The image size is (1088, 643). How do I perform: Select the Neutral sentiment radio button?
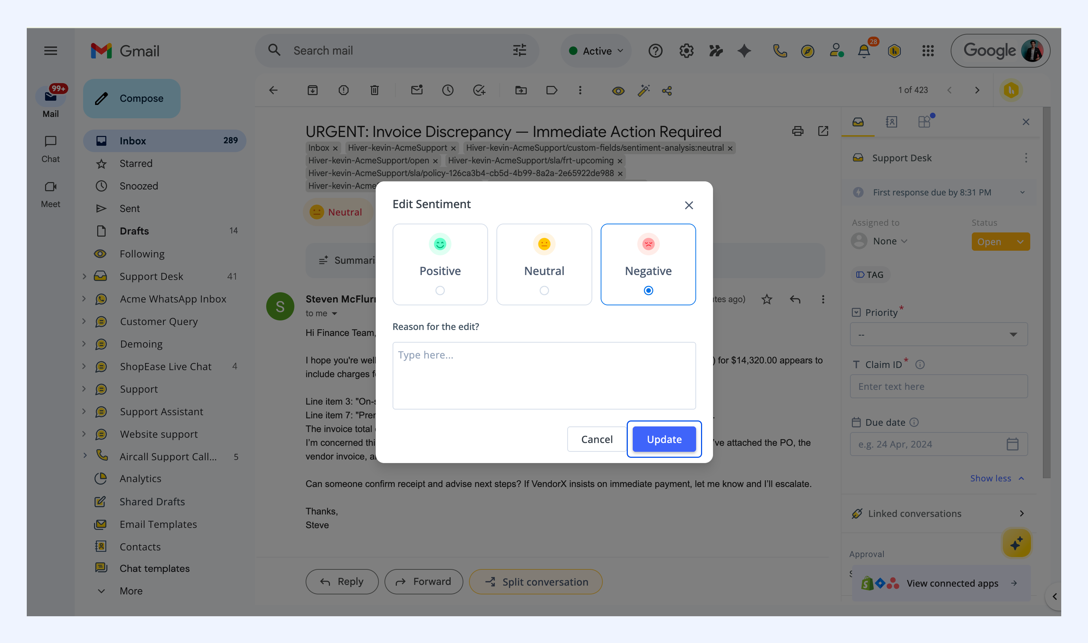pyautogui.click(x=544, y=290)
